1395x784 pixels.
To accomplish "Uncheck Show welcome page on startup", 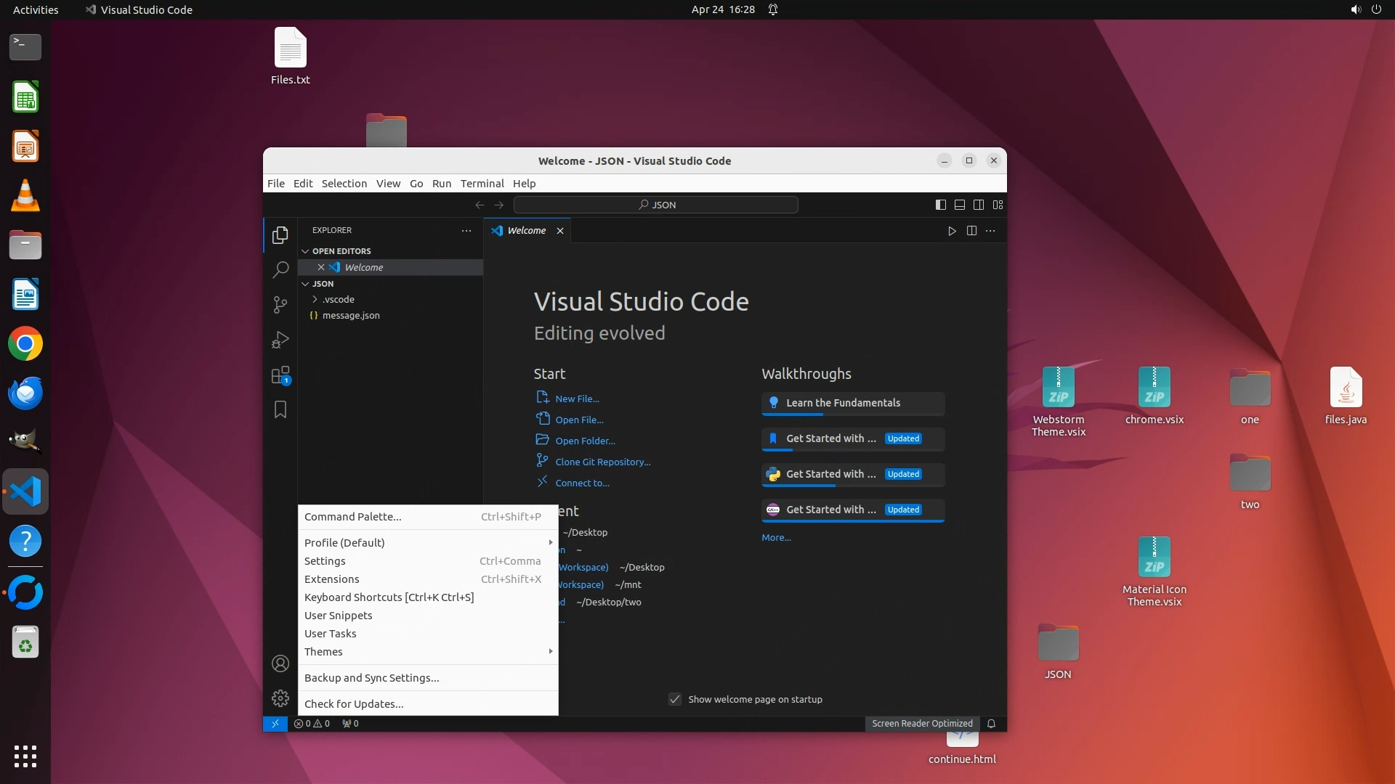I will click(x=675, y=699).
